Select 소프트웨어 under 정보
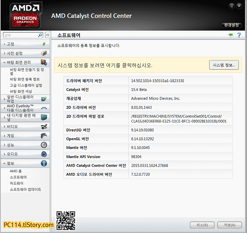 [x=18, y=177]
